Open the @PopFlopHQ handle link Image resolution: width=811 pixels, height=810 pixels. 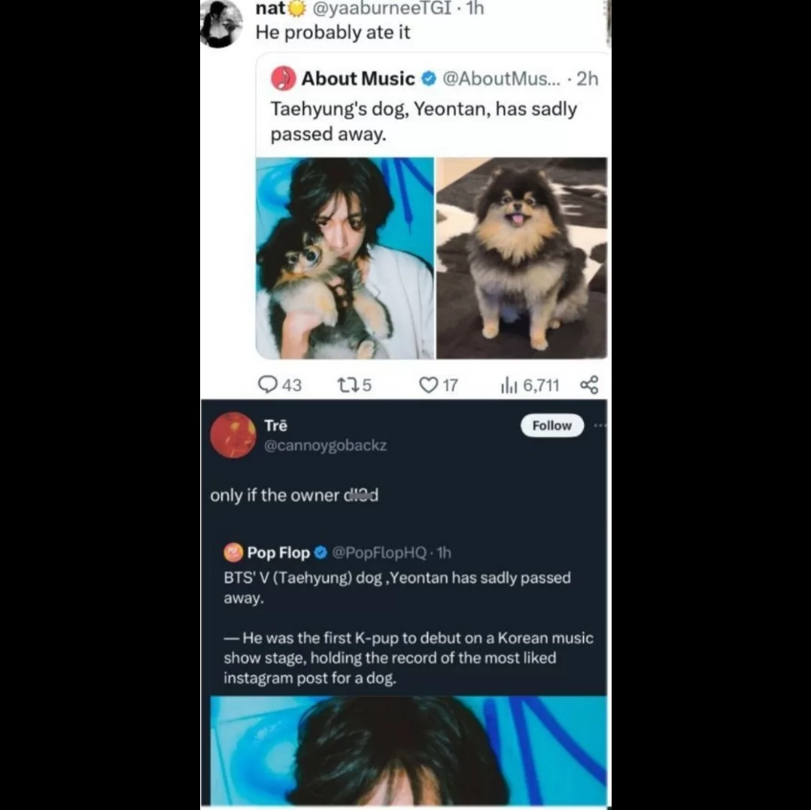pos(379,553)
